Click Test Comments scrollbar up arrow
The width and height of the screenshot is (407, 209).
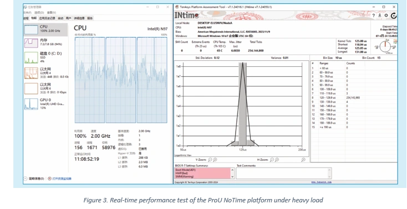(x=330, y=170)
